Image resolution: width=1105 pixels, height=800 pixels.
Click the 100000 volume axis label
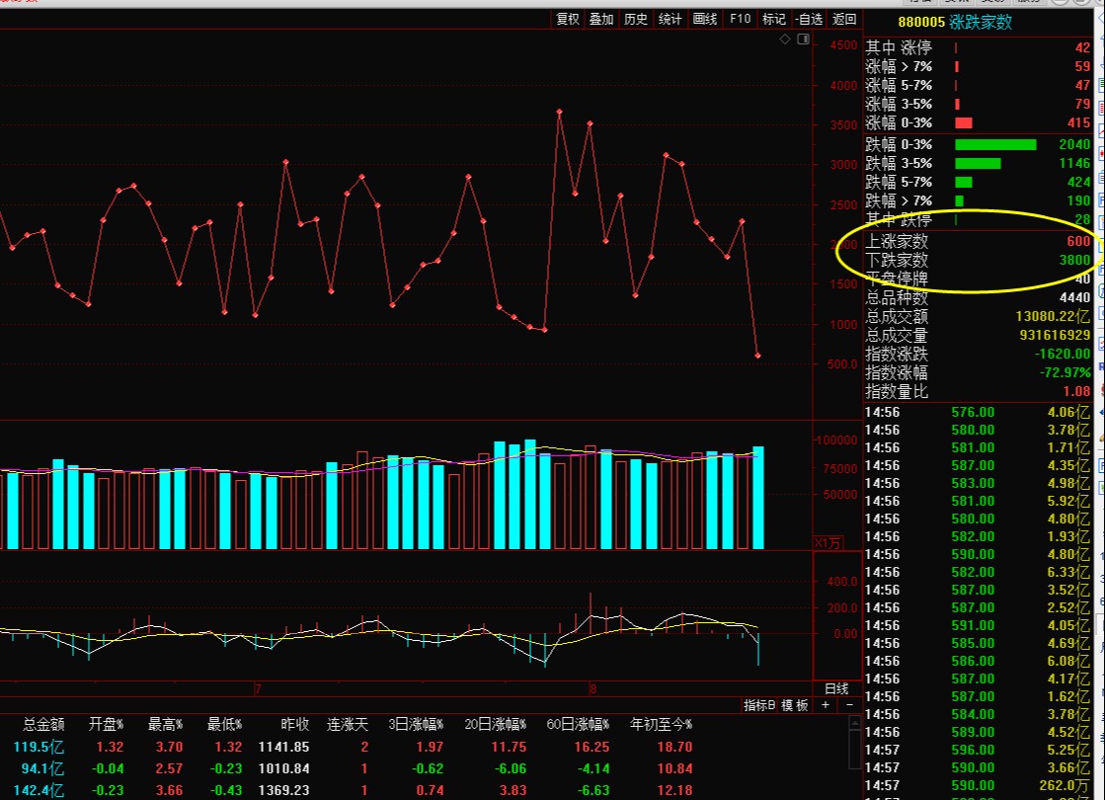coord(836,440)
